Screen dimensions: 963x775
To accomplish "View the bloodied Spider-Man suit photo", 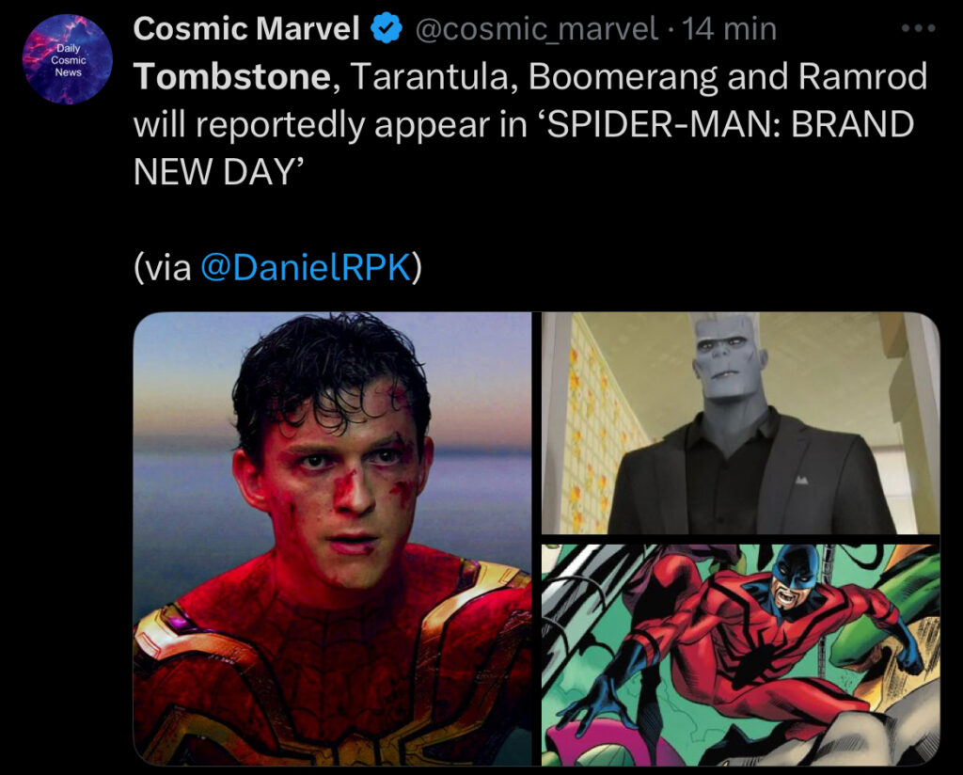I will pos(332,539).
